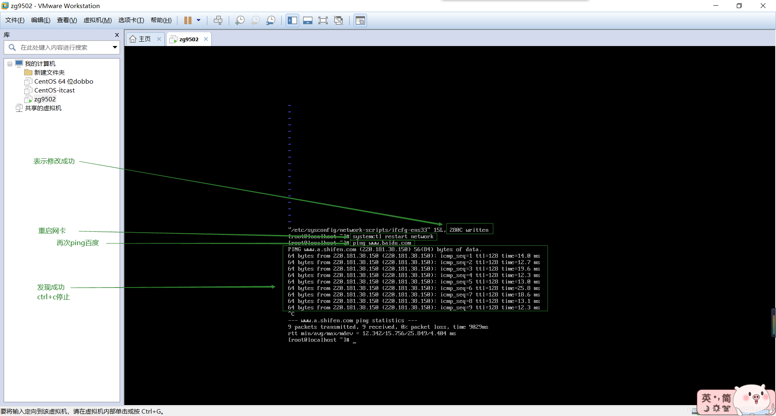Viewport: 776px width, 416px height.
Task: Click the console view icon
Action: (x=360, y=20)
